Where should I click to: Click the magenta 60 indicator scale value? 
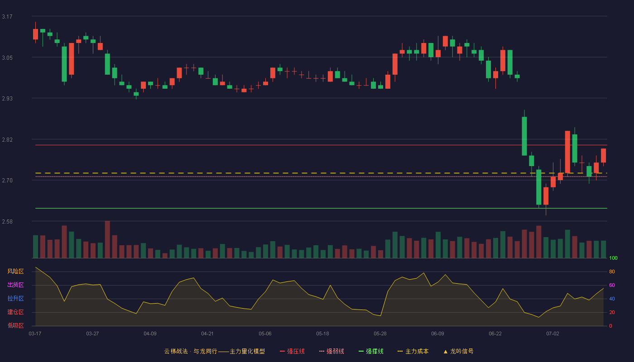pyautogui.click(x=612, y=286)
